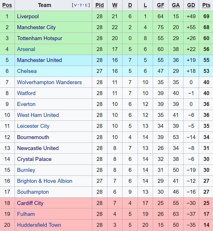Click the GD column header
This screenshot has width=213, height=231.
(191, 5)
